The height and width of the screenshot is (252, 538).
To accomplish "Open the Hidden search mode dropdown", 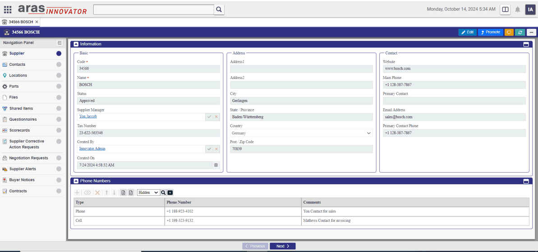I will [148, 192].
